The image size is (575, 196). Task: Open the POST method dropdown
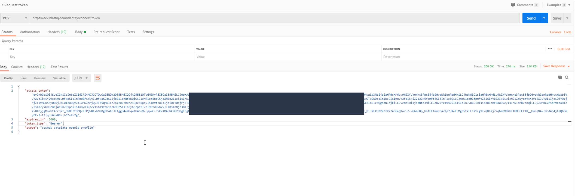[x=15, y=18]
